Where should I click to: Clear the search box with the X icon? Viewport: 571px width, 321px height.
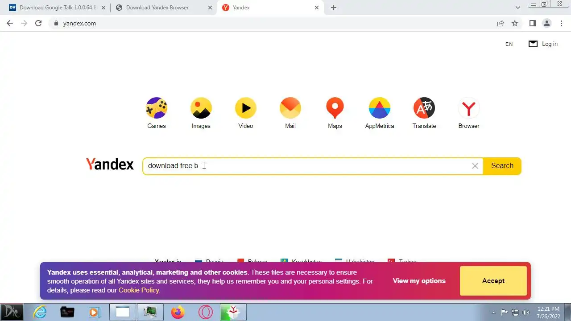point(475,166)
